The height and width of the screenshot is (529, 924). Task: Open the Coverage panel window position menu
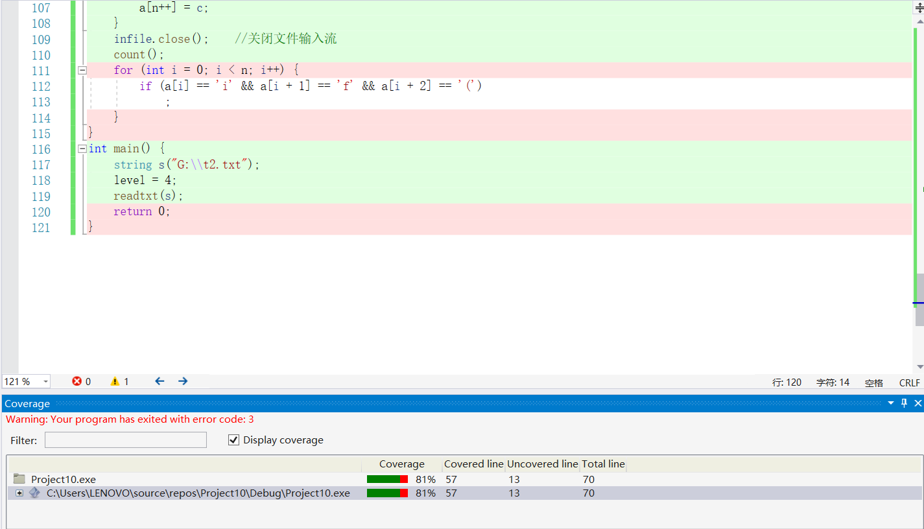[892, 403]
